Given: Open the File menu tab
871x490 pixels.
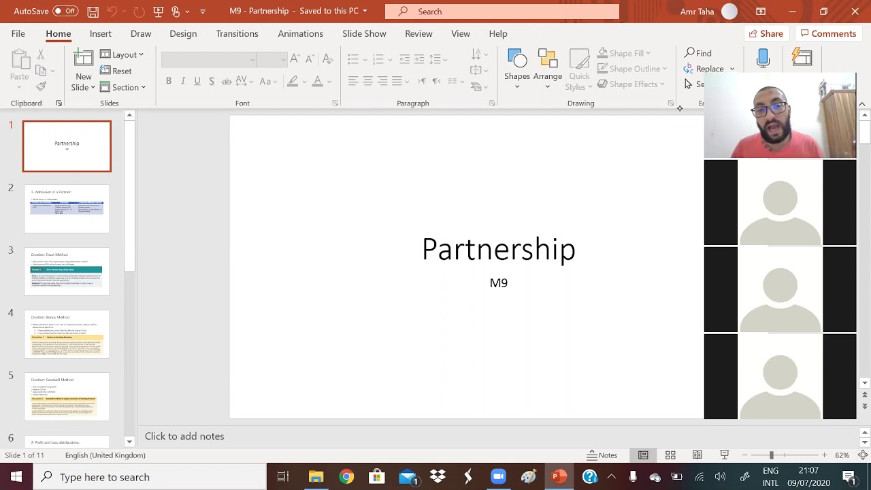Looking at the screenshot, I should coord(18,33).
